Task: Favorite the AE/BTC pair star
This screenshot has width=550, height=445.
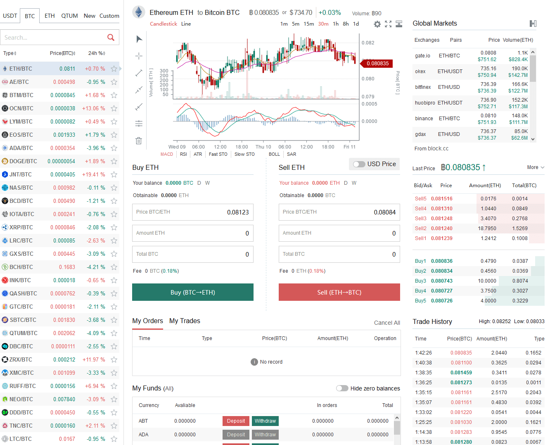Action: tap(114, 82)
